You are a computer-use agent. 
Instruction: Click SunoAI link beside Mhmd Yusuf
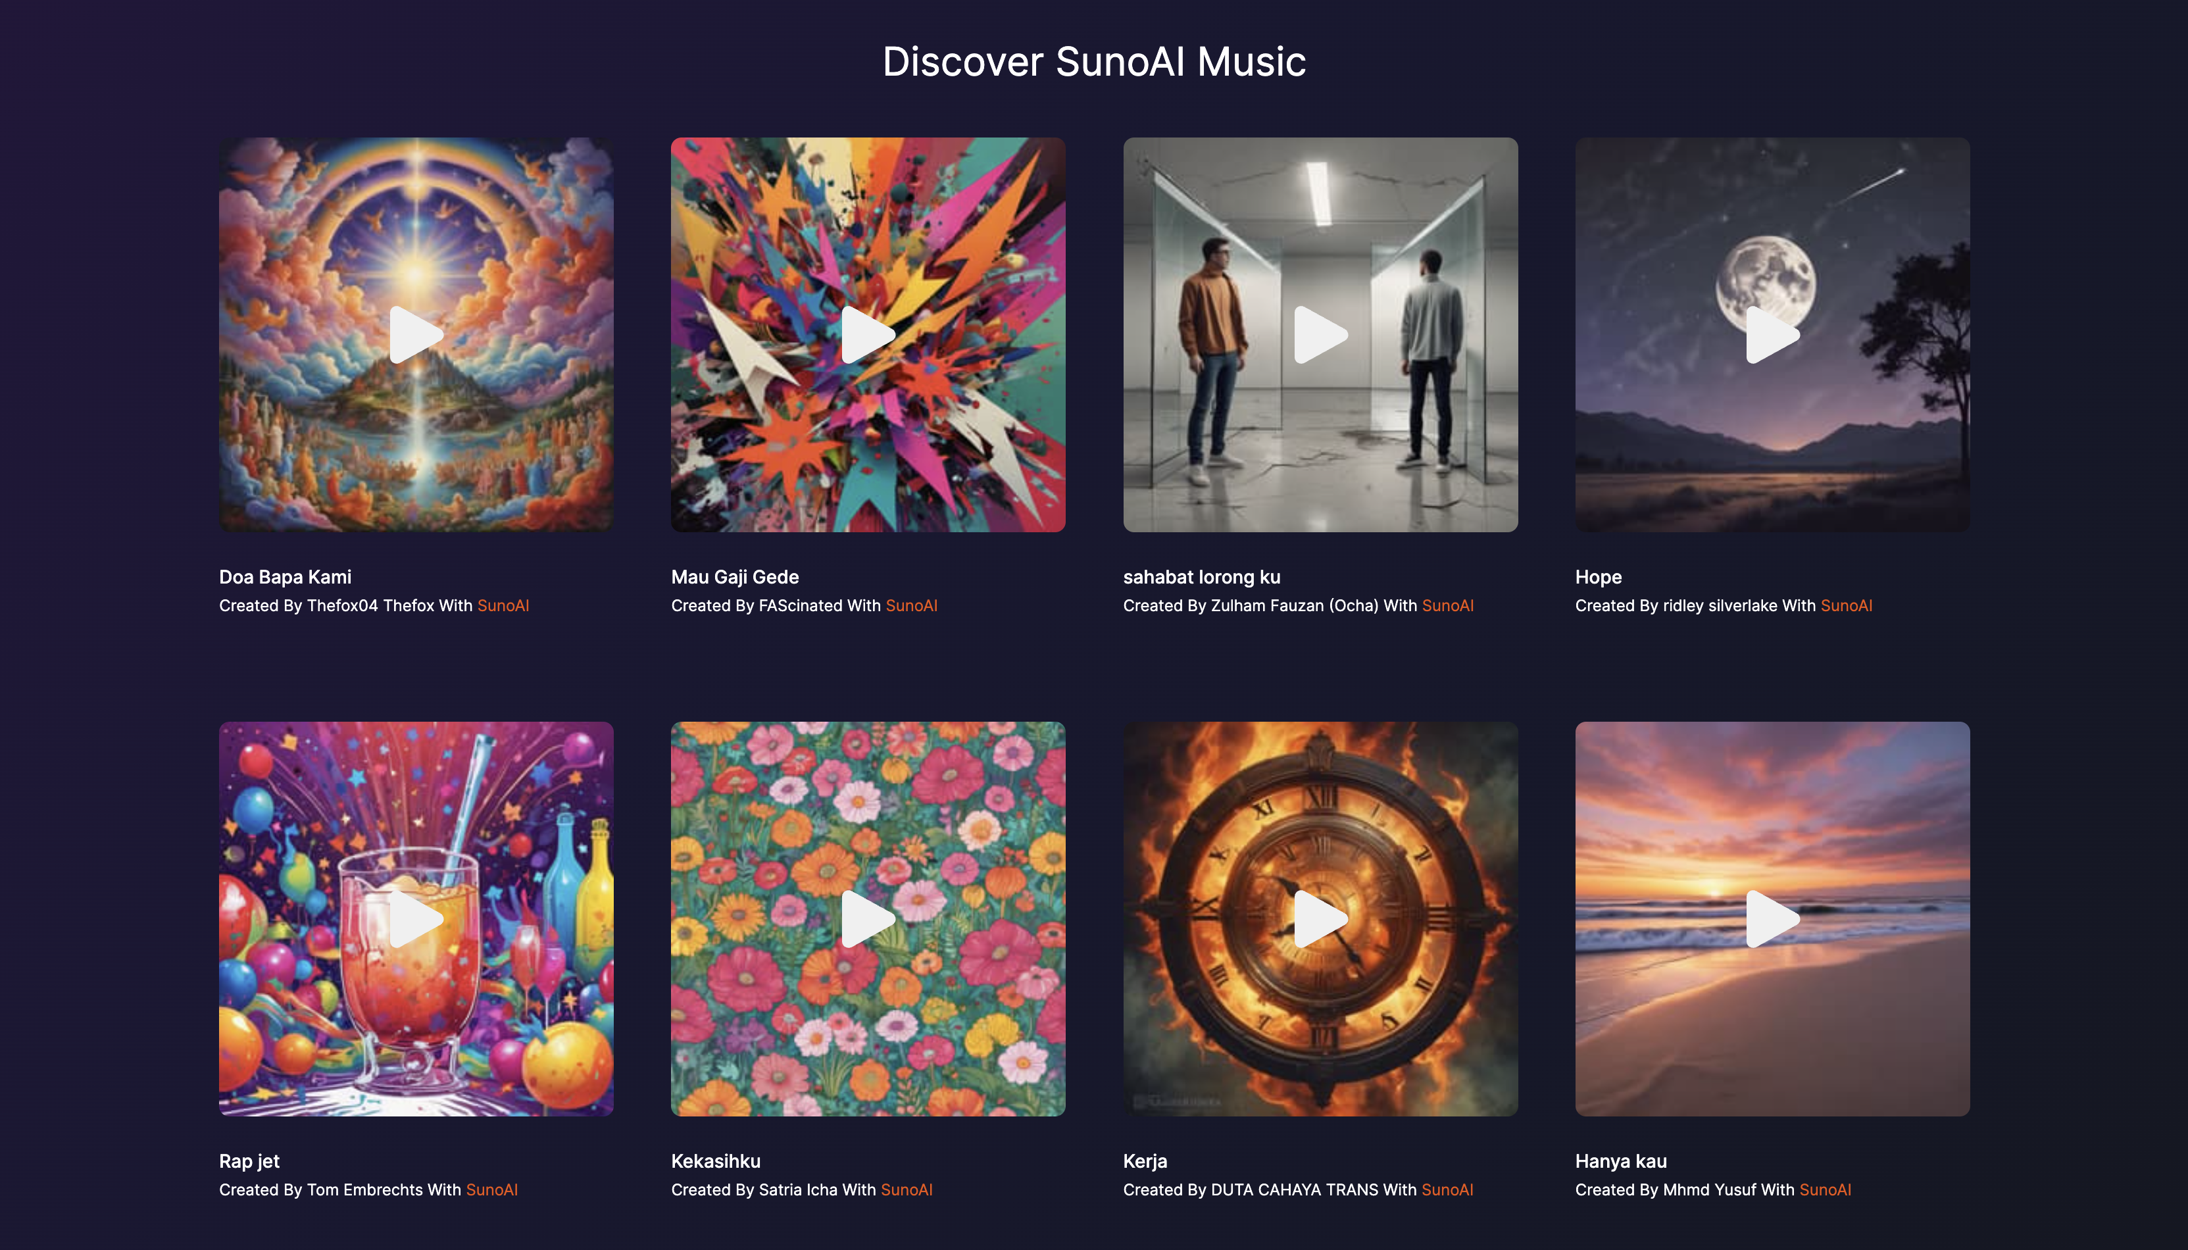point(1825,1189)
